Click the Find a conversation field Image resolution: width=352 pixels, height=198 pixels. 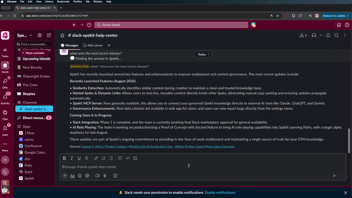click(34, 44)
